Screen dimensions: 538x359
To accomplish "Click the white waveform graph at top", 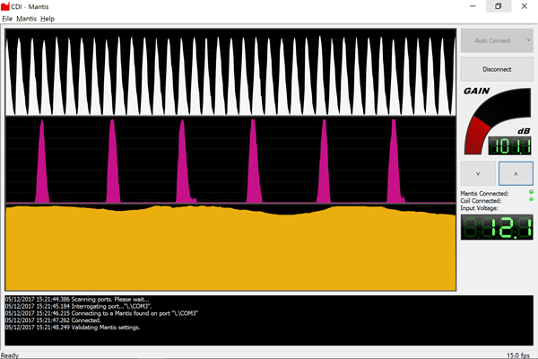I will pyautogui.click(x=230, y=72).
